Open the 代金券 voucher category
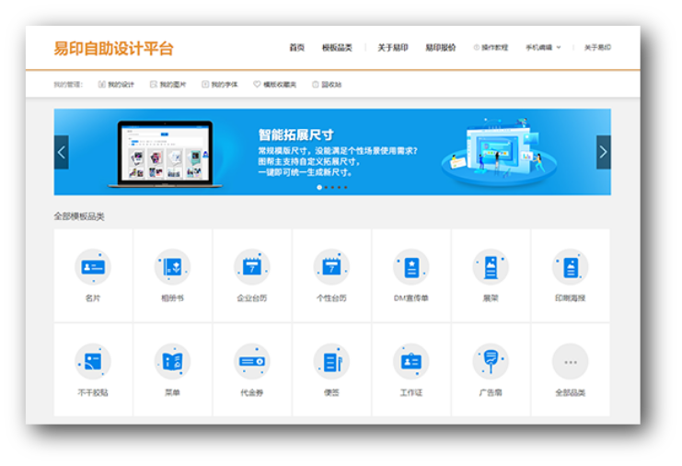Viewport: 682px width, 466px height. coord(252,362)
